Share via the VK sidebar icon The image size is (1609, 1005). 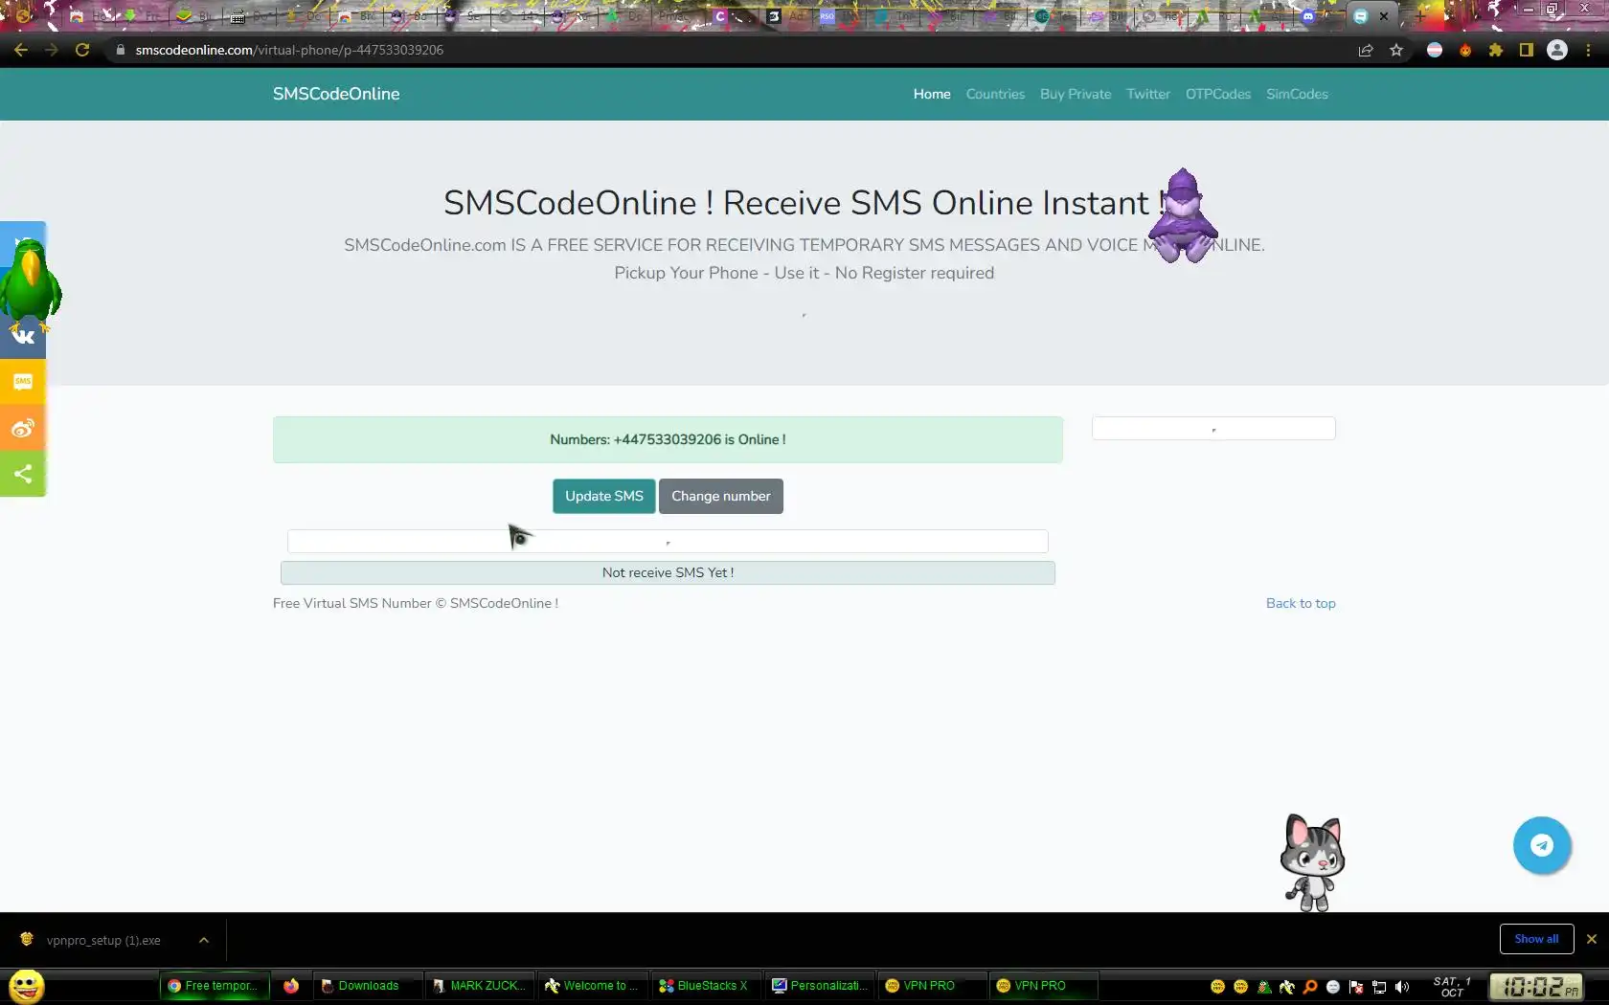point(23,336)
